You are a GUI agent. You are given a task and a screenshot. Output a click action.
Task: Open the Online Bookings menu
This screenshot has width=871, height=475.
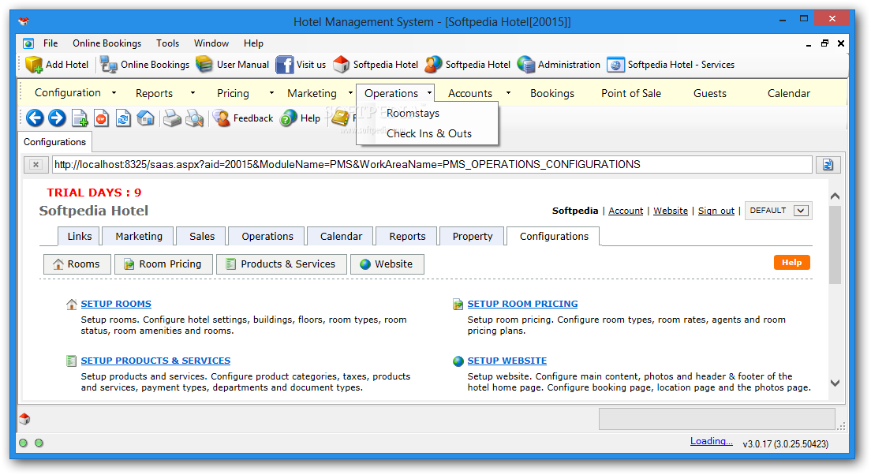(x=107, y=43)
